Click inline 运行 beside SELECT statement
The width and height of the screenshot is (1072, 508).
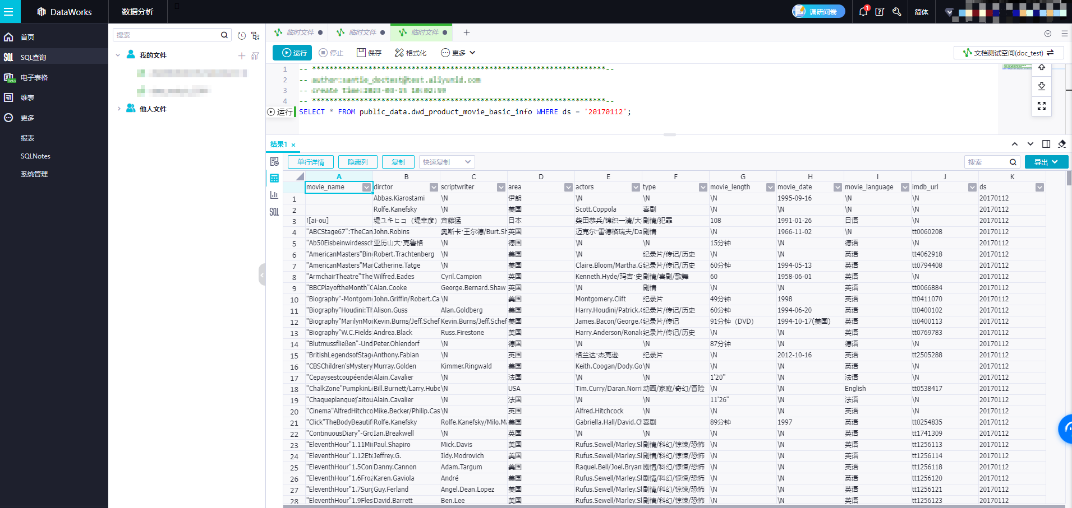pos(280,112)
